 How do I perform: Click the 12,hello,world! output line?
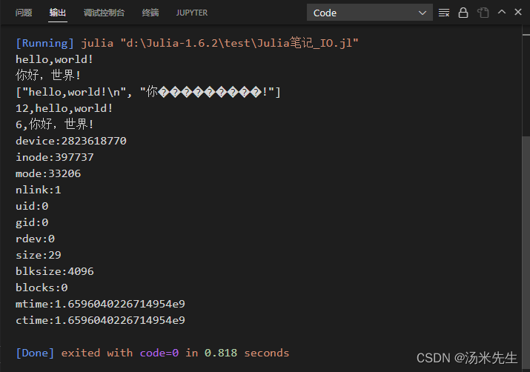(x=64, y=108)
